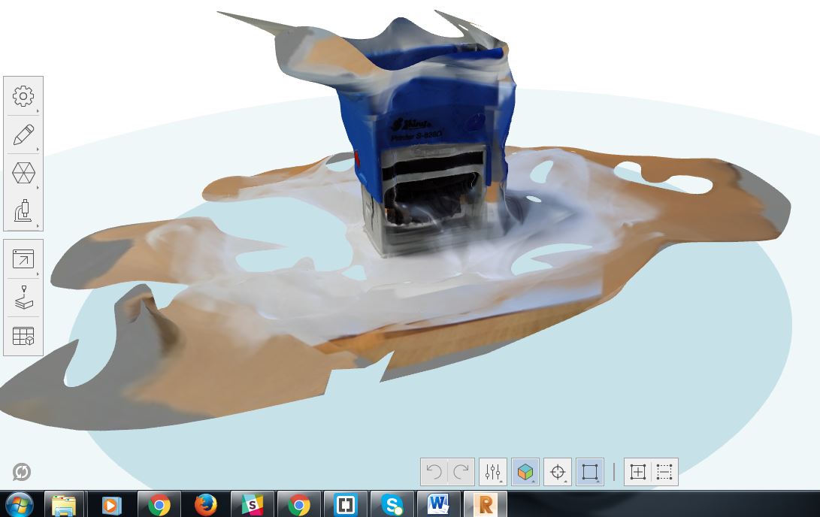The height and width of the screenshot is (517, 820).
Task: Open the settings gear menu
Action: (x=23, y=95)
